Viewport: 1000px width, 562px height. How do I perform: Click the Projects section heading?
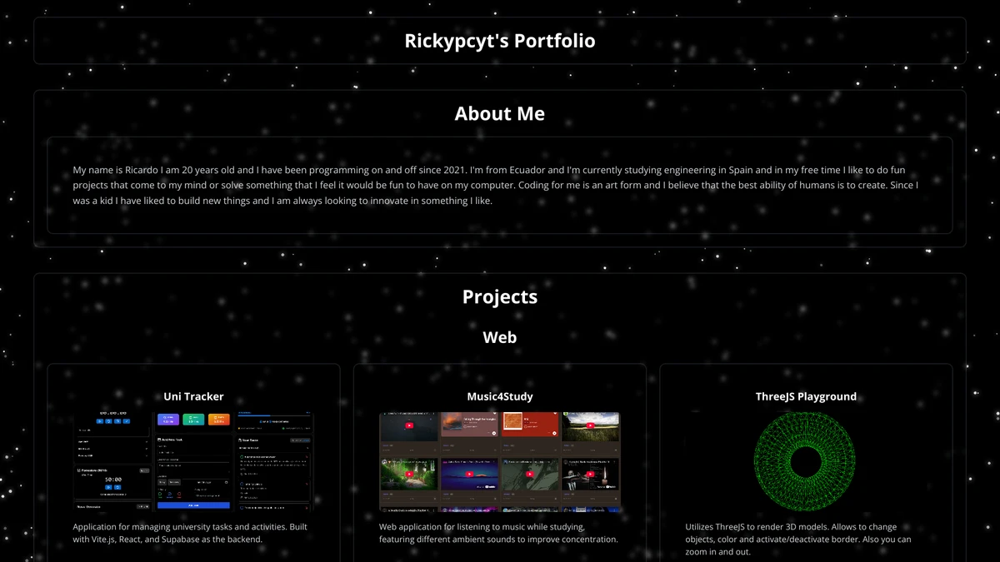(500, 297)
